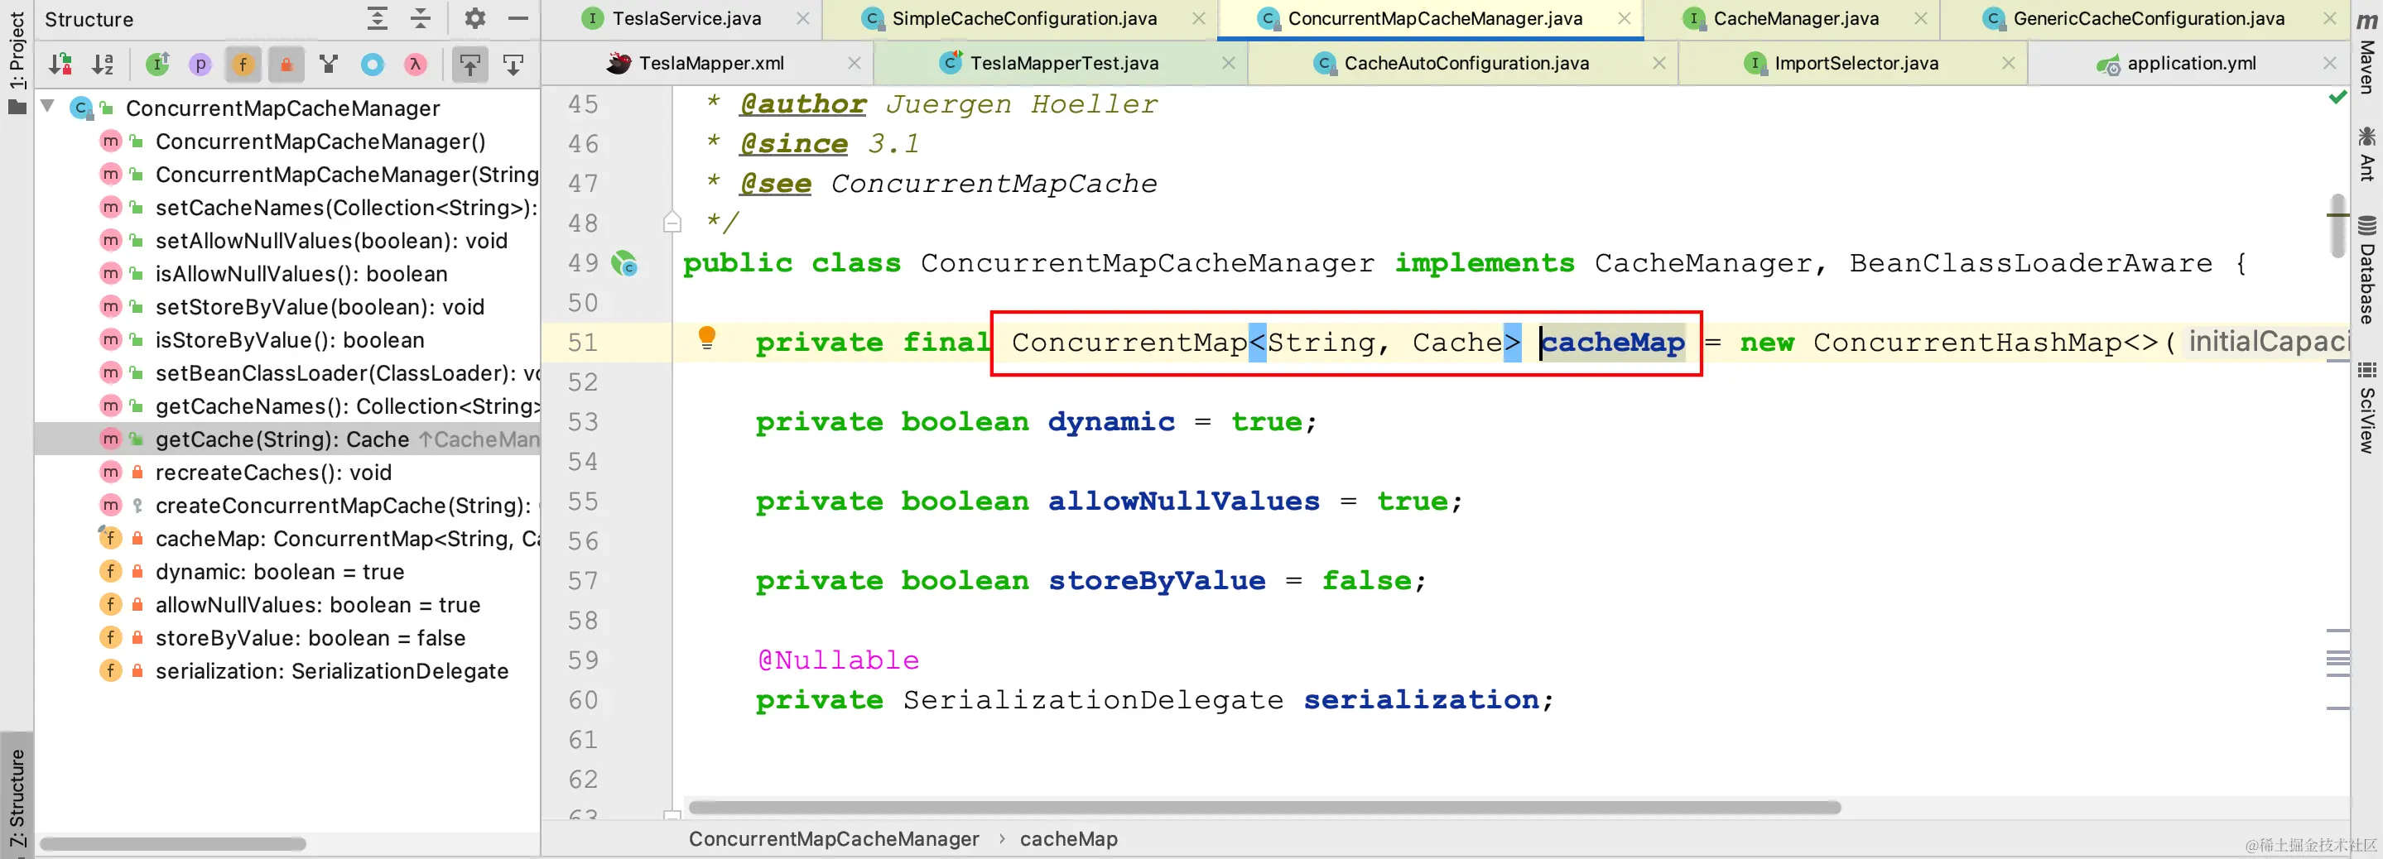This screenshot has height=859, width=2383.
Task: Select isStoreByValue() in Structure tree
Action: 290,340
